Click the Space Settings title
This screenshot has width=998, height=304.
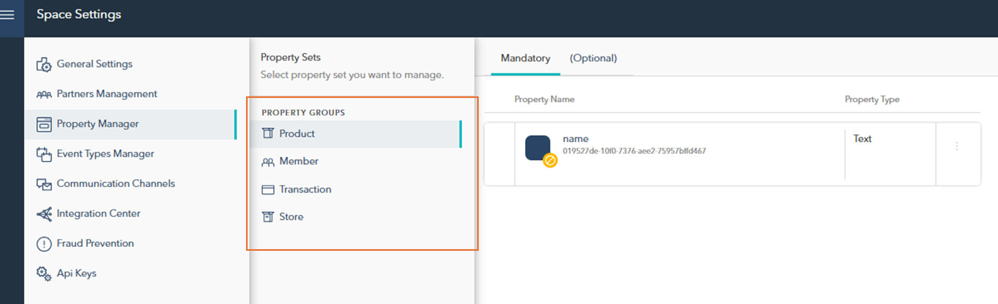coord(79,14)
